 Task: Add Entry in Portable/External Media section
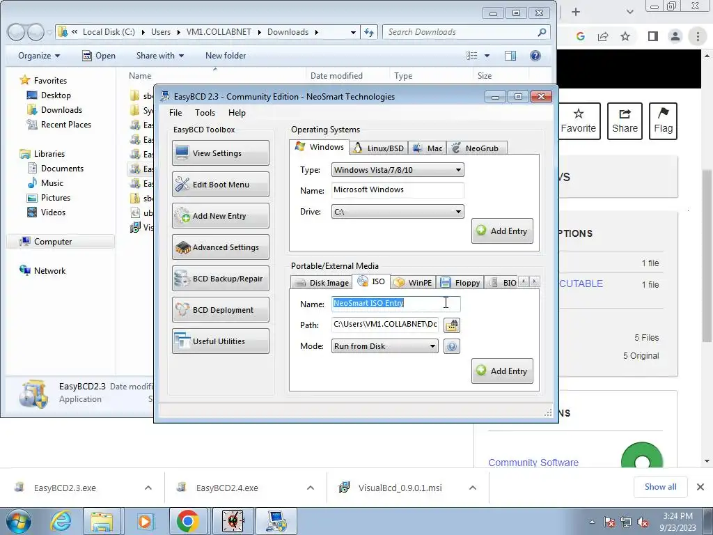(x=502, y=371)
